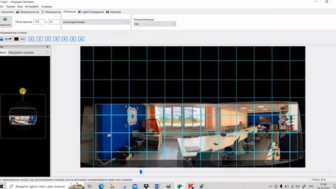
Task: Click the Windows Start button
Action: (2, 186)
